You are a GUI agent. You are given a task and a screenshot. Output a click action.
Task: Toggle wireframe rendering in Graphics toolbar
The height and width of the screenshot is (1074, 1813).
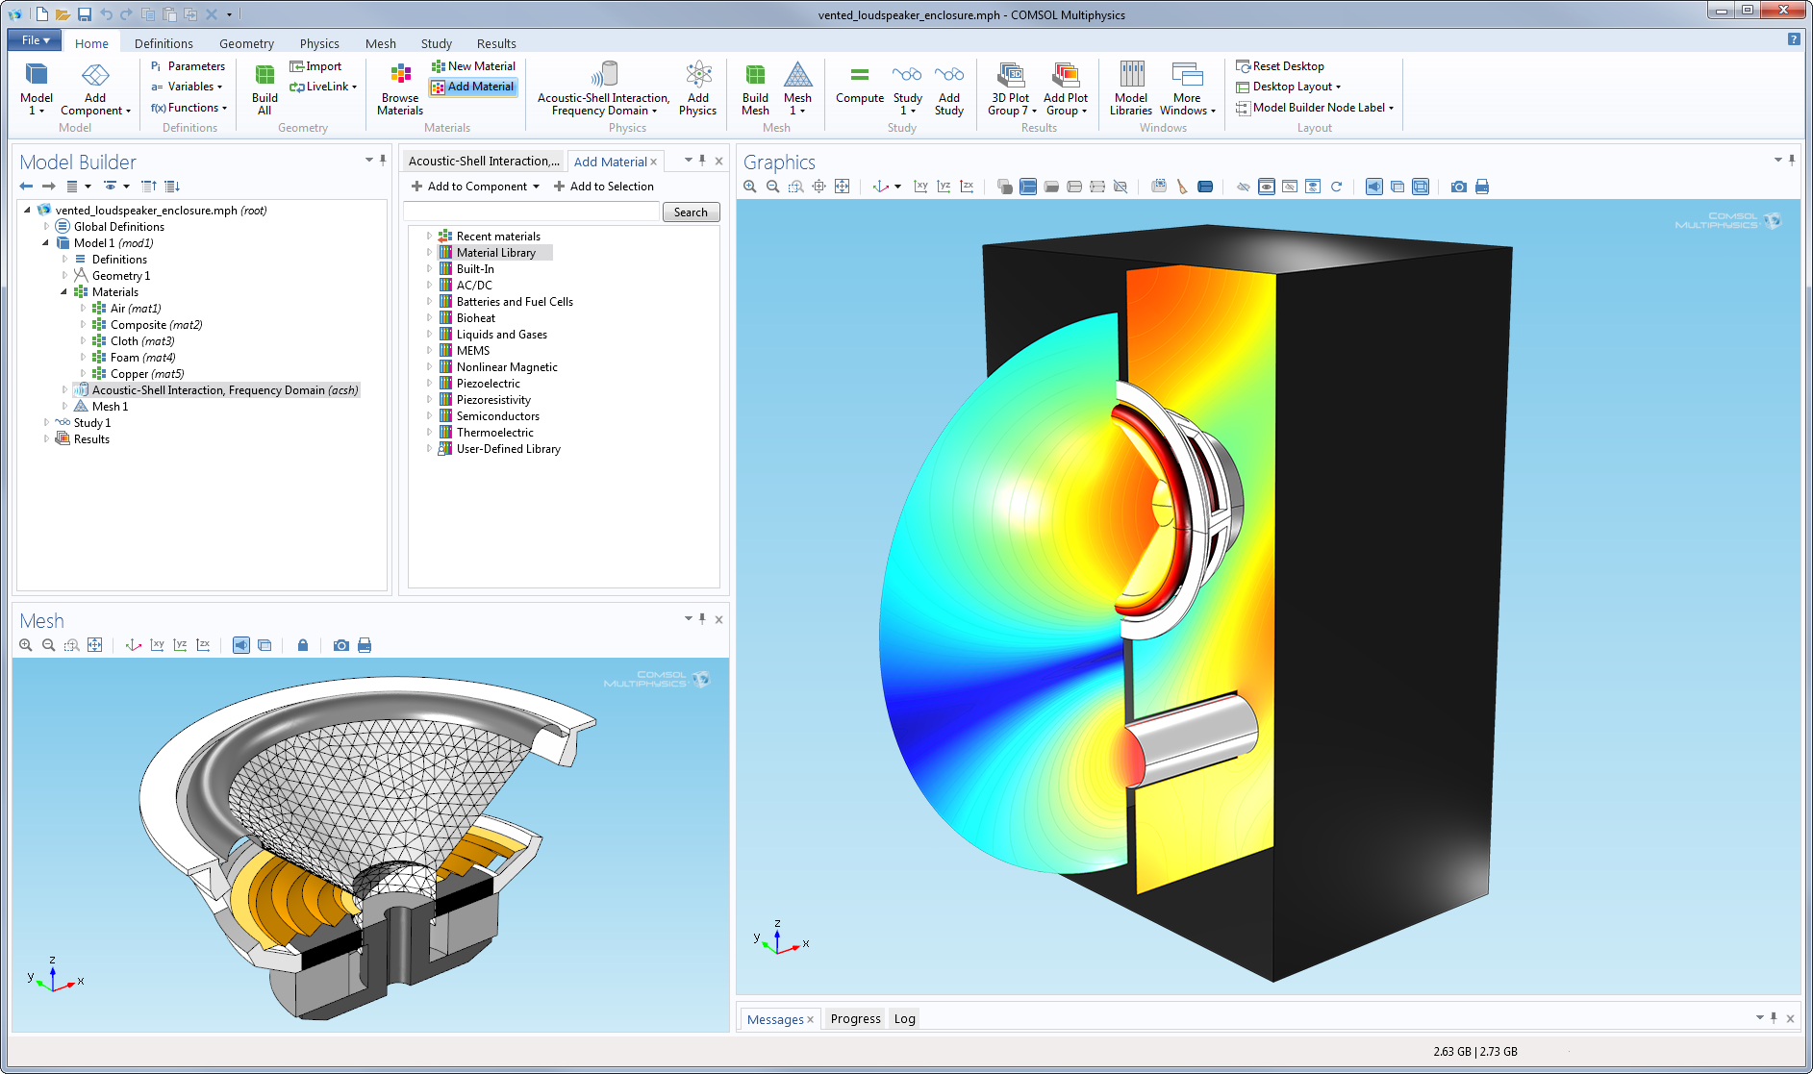tap(1421, 187)
